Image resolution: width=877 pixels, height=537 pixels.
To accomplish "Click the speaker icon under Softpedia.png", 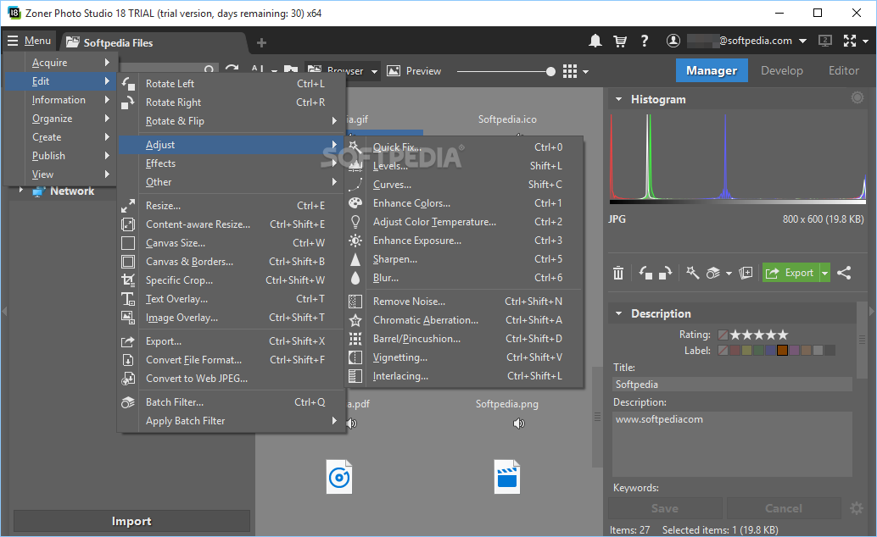I will point(519,423).
